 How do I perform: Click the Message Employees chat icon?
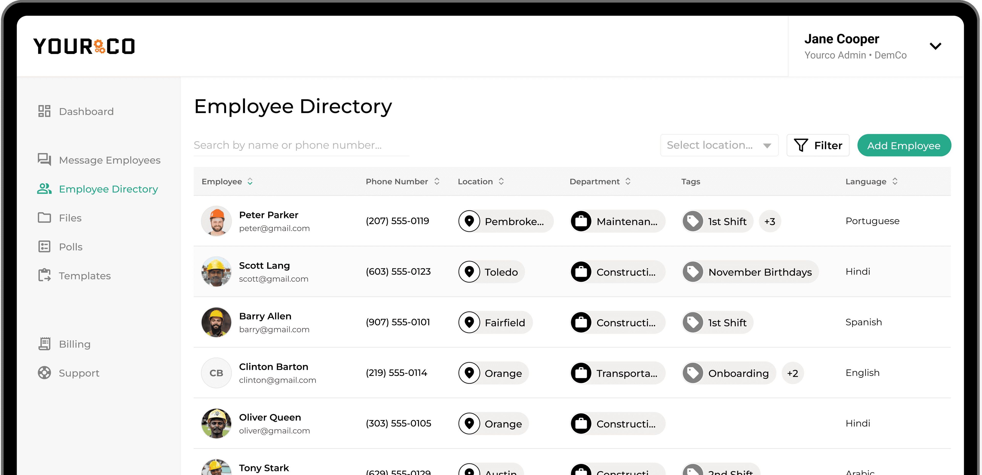click(44, 160)
